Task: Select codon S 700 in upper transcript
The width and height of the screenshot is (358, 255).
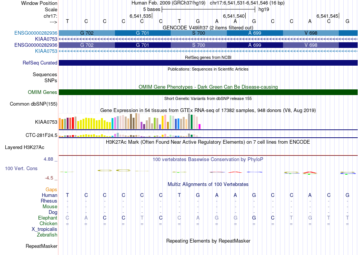Action: 199,33
